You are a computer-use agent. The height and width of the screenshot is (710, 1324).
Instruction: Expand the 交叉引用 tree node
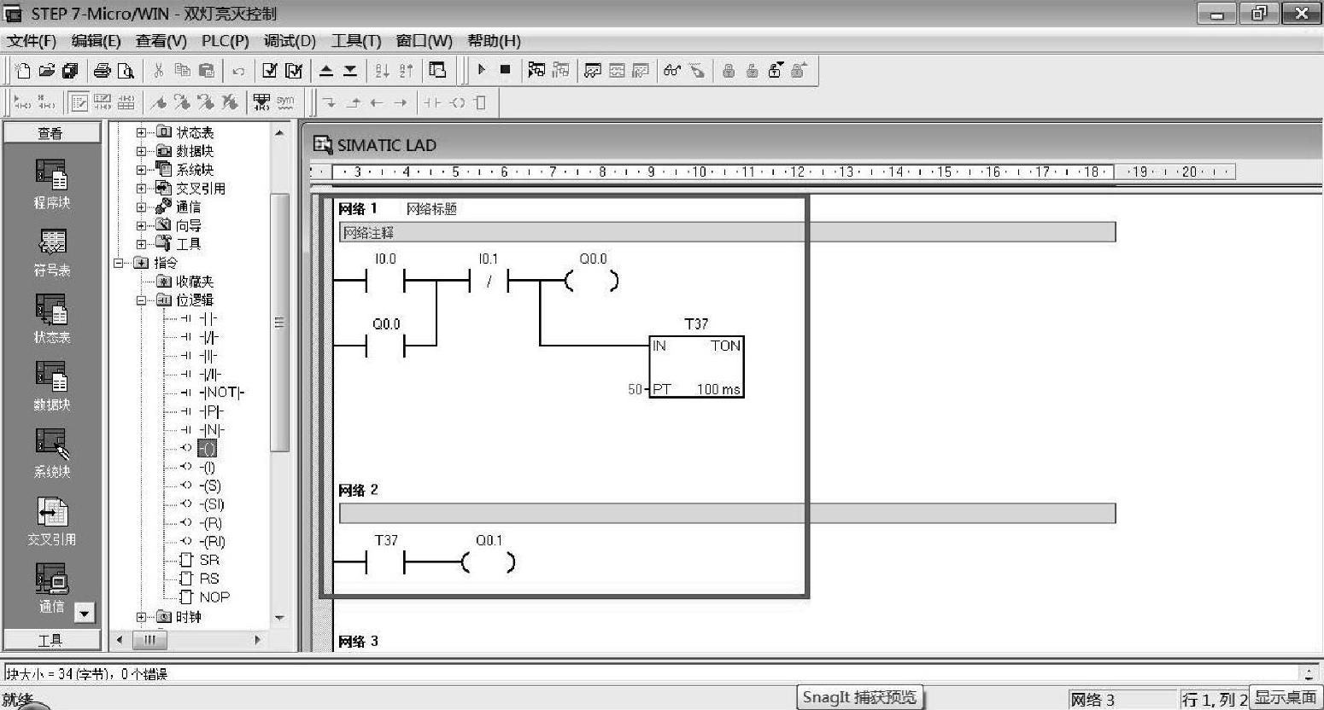point(141,188)
